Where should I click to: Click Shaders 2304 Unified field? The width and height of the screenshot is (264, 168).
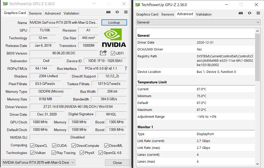click(x=48, y=76)
